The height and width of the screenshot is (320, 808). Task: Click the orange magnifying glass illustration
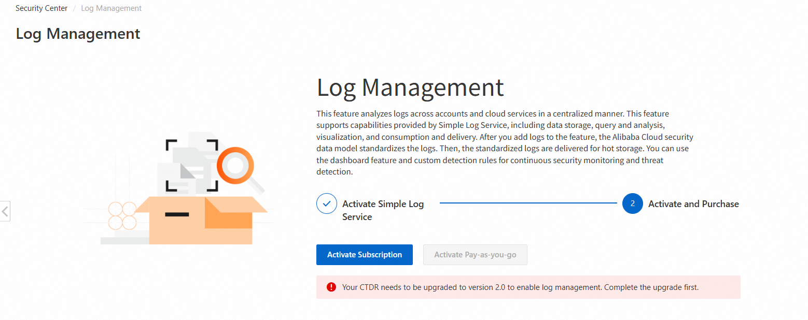(236, 166)
